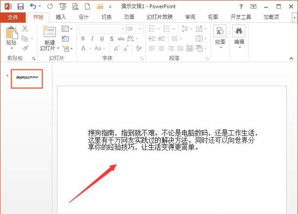Click the New Slide icon
The image size is (298, 214).
pyautogui.click(x=50, y=31)
